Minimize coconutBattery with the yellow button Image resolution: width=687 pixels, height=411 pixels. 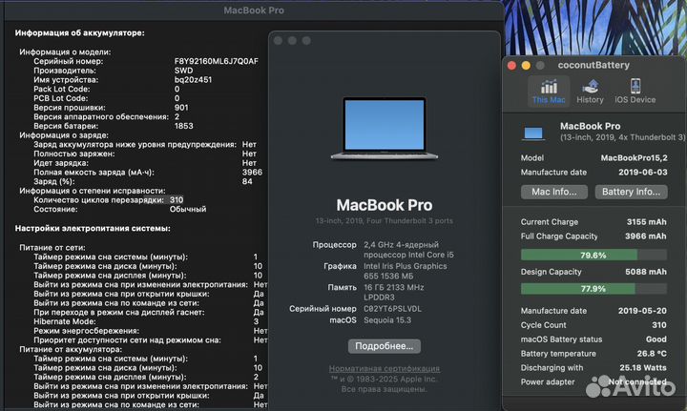pos(526,66)
